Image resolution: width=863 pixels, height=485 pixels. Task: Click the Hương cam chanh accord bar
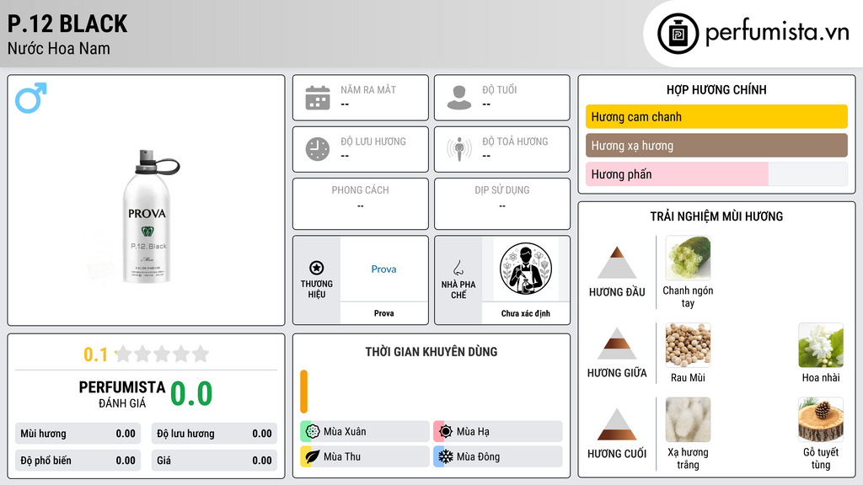tap(716, 116)
